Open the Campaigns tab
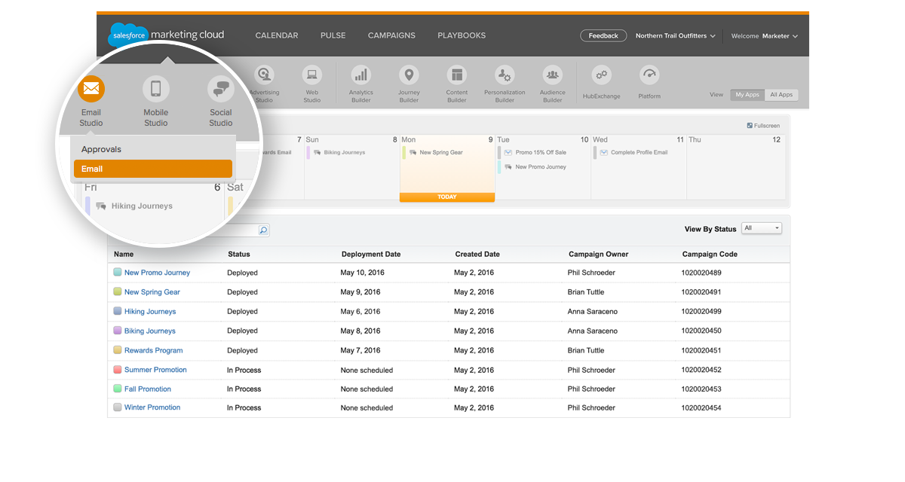Image resolution: width=905 pixels, height=482 pixels. (x=391, y=35)
